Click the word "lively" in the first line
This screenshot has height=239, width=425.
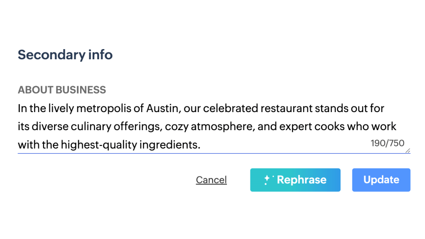point(61,109)
